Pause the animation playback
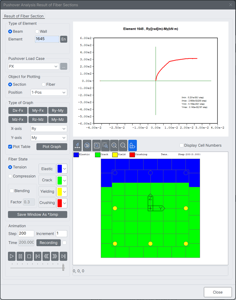The image size is (236, 300). click(x=20, y=256)
